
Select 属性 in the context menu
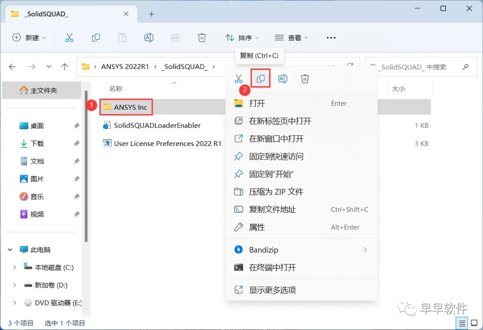pyautogui.click(x=302, y=227)
